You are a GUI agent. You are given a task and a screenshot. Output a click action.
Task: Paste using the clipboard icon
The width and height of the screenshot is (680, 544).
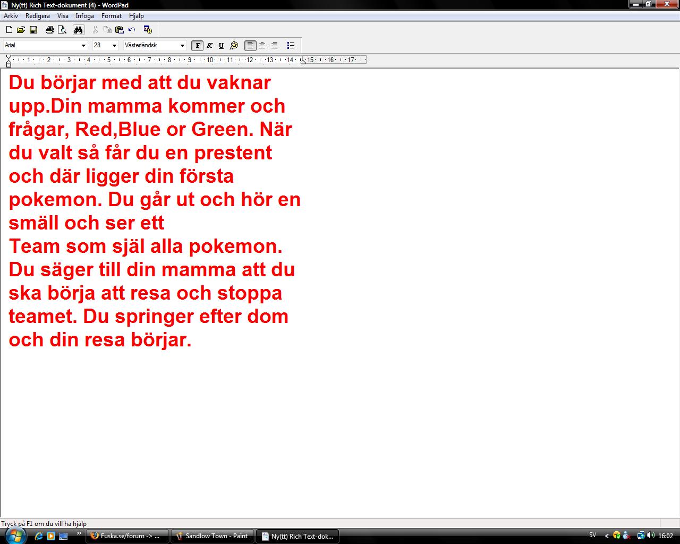click(x=120, y=30)
